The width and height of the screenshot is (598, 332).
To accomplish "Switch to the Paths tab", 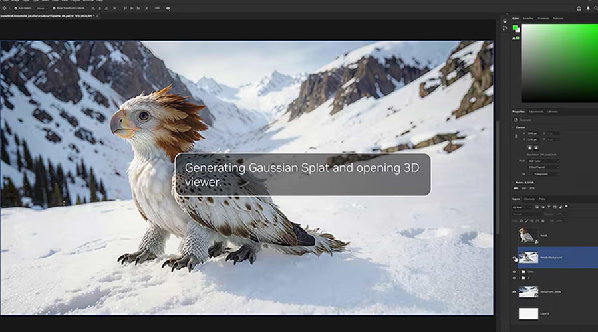I will [x=542, y=199].
